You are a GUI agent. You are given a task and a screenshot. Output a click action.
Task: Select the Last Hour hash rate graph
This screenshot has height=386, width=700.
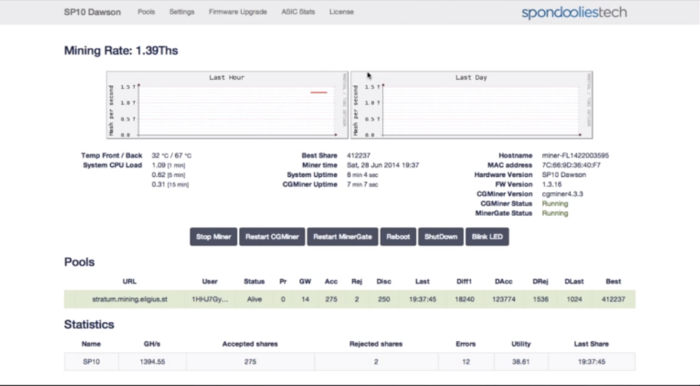tap(227, 104)
